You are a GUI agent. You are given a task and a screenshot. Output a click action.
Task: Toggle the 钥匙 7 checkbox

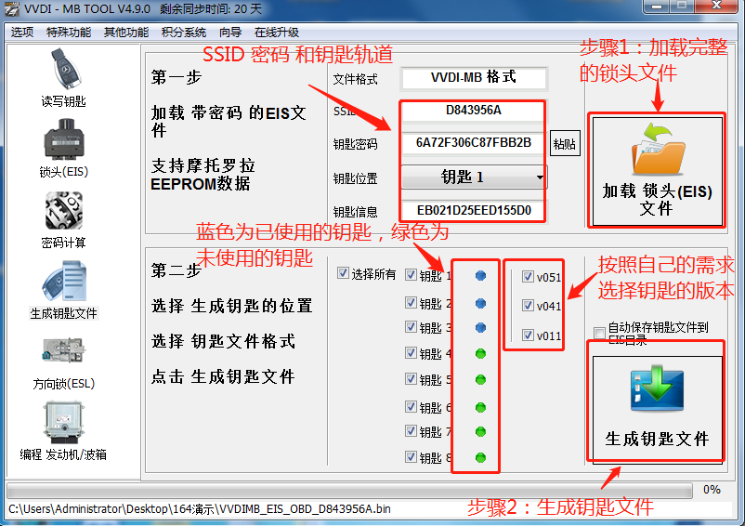click(x=411, y=431)
